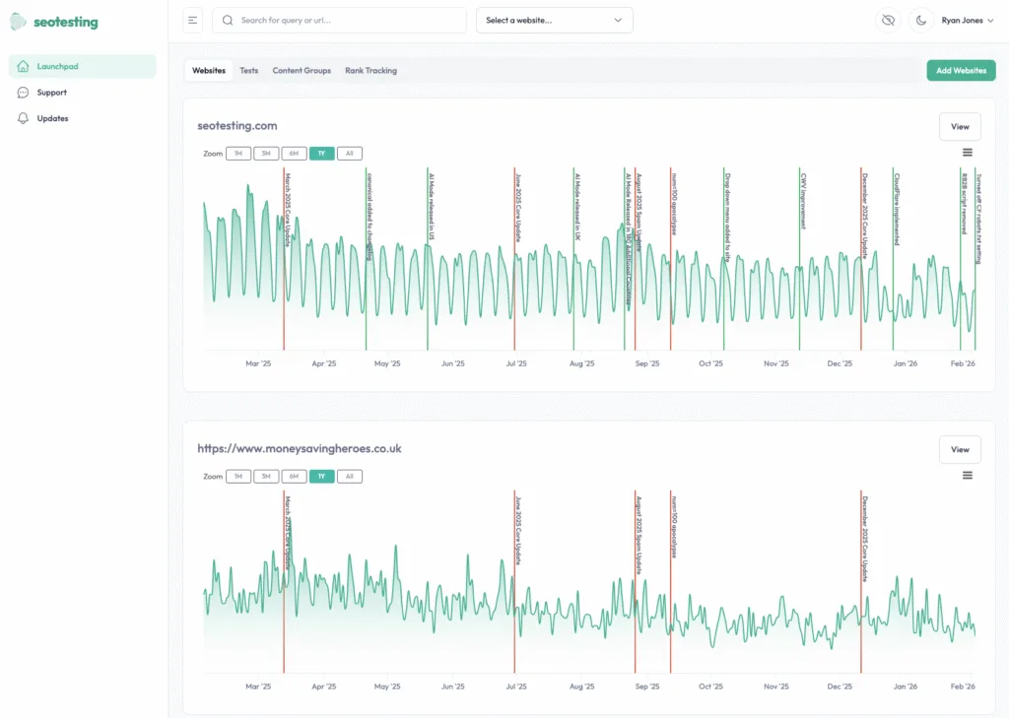Screen dimensions: 1009x718
Task: Select the All zoom range on seotesting.com chart
Action: point(350,153)
